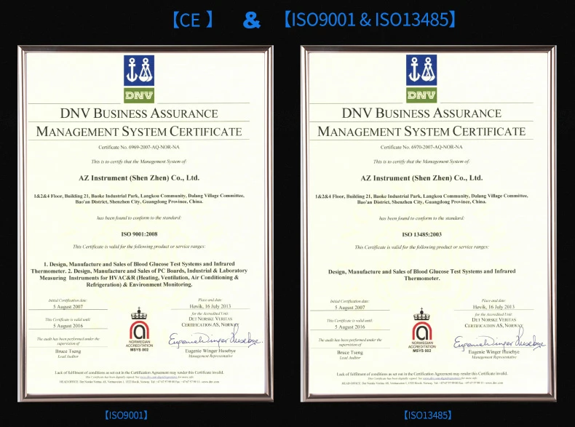Click the fine-print disclaimer on ISO 13485 certificate
Viewport: 575px width, 427px height.
421,378
